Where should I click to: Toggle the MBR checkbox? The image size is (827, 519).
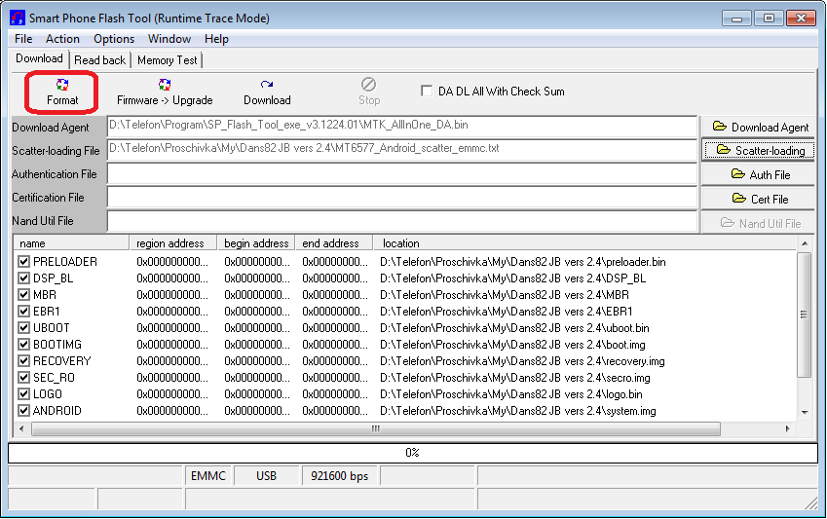coord(23,294)
